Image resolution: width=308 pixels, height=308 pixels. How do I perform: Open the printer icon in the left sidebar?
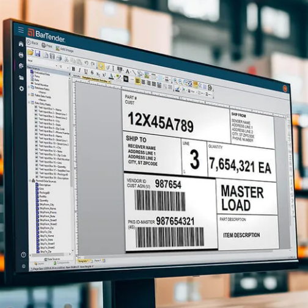pyautogui.click(x=21, y=55)
